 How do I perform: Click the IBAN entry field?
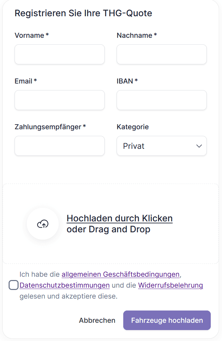162,100
